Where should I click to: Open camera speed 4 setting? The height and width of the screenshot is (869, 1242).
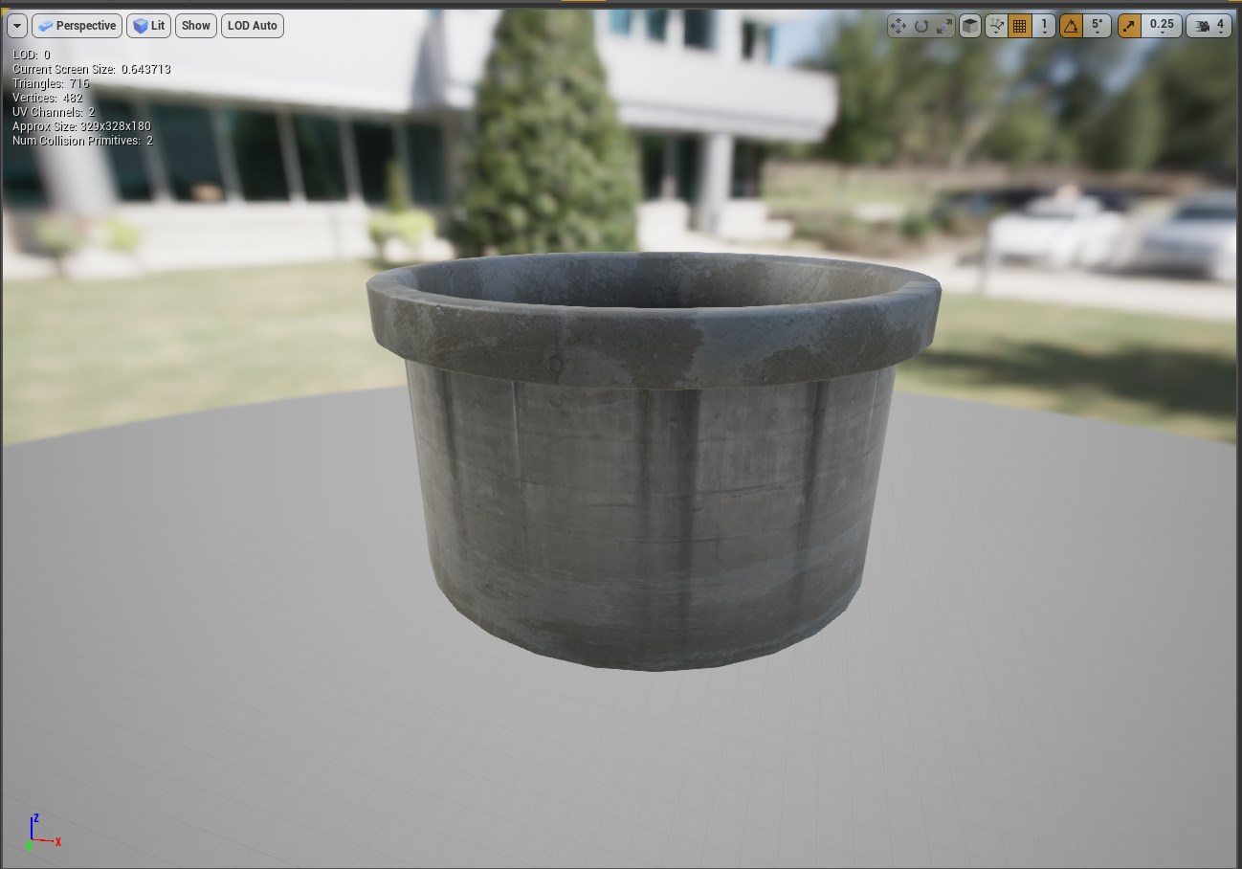pyautogui.click(x=1209, y=26)
